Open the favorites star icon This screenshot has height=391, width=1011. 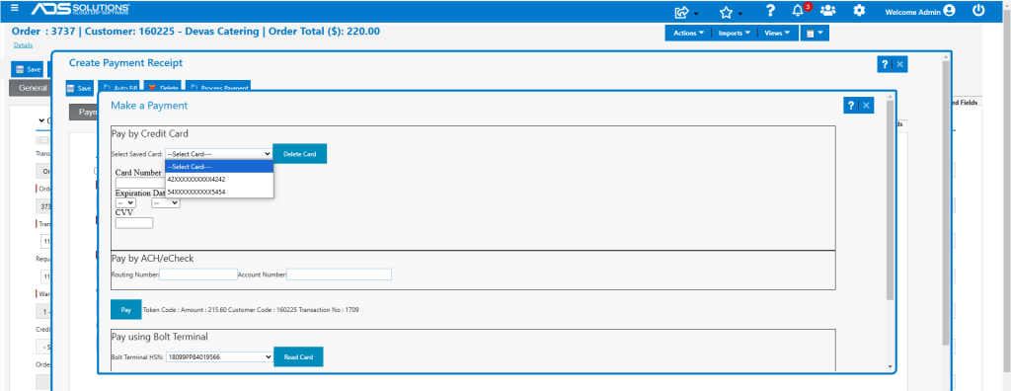pos(727,11)
